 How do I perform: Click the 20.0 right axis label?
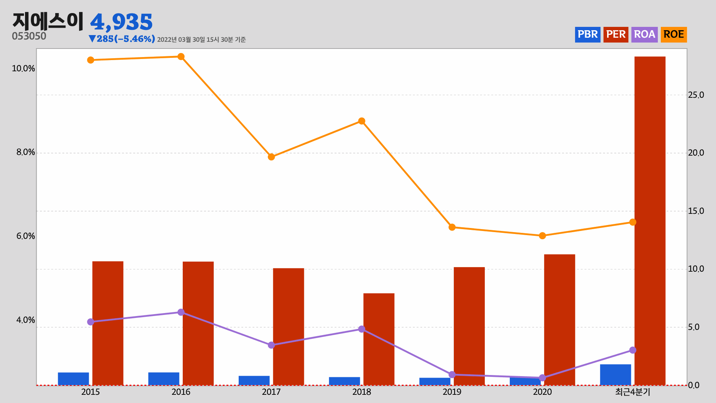[x=696, y=153]
